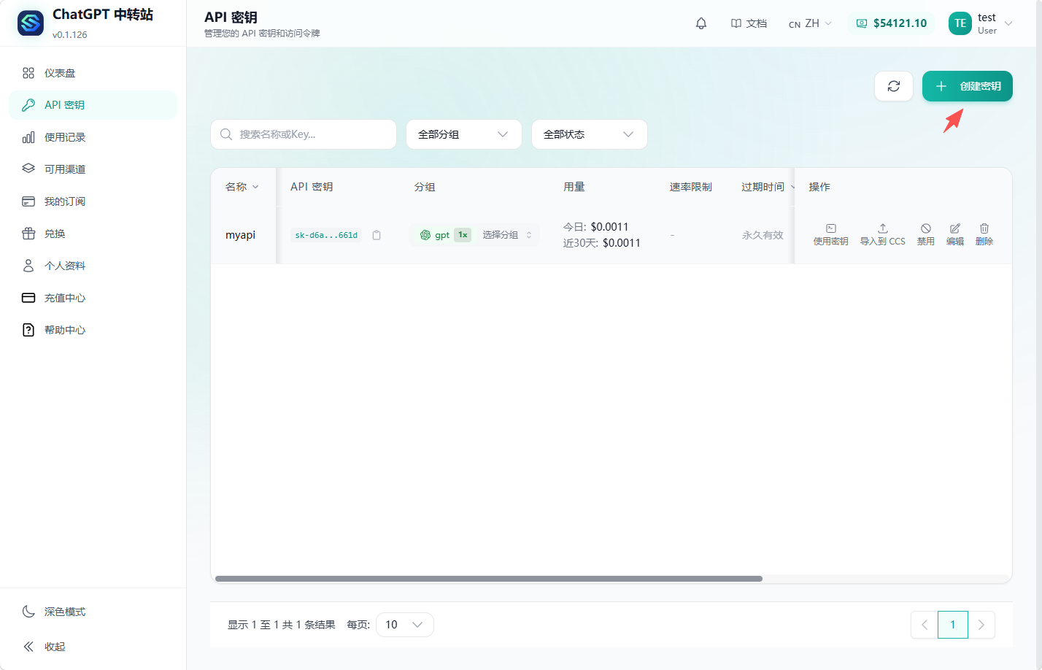The image size is (1042, 670).
Task: Copy the sk-d6a...661d key icon
Action: (x=377, y=235)
